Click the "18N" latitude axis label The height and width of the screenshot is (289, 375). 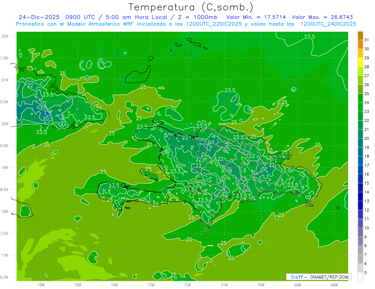(x=5, y=211)
